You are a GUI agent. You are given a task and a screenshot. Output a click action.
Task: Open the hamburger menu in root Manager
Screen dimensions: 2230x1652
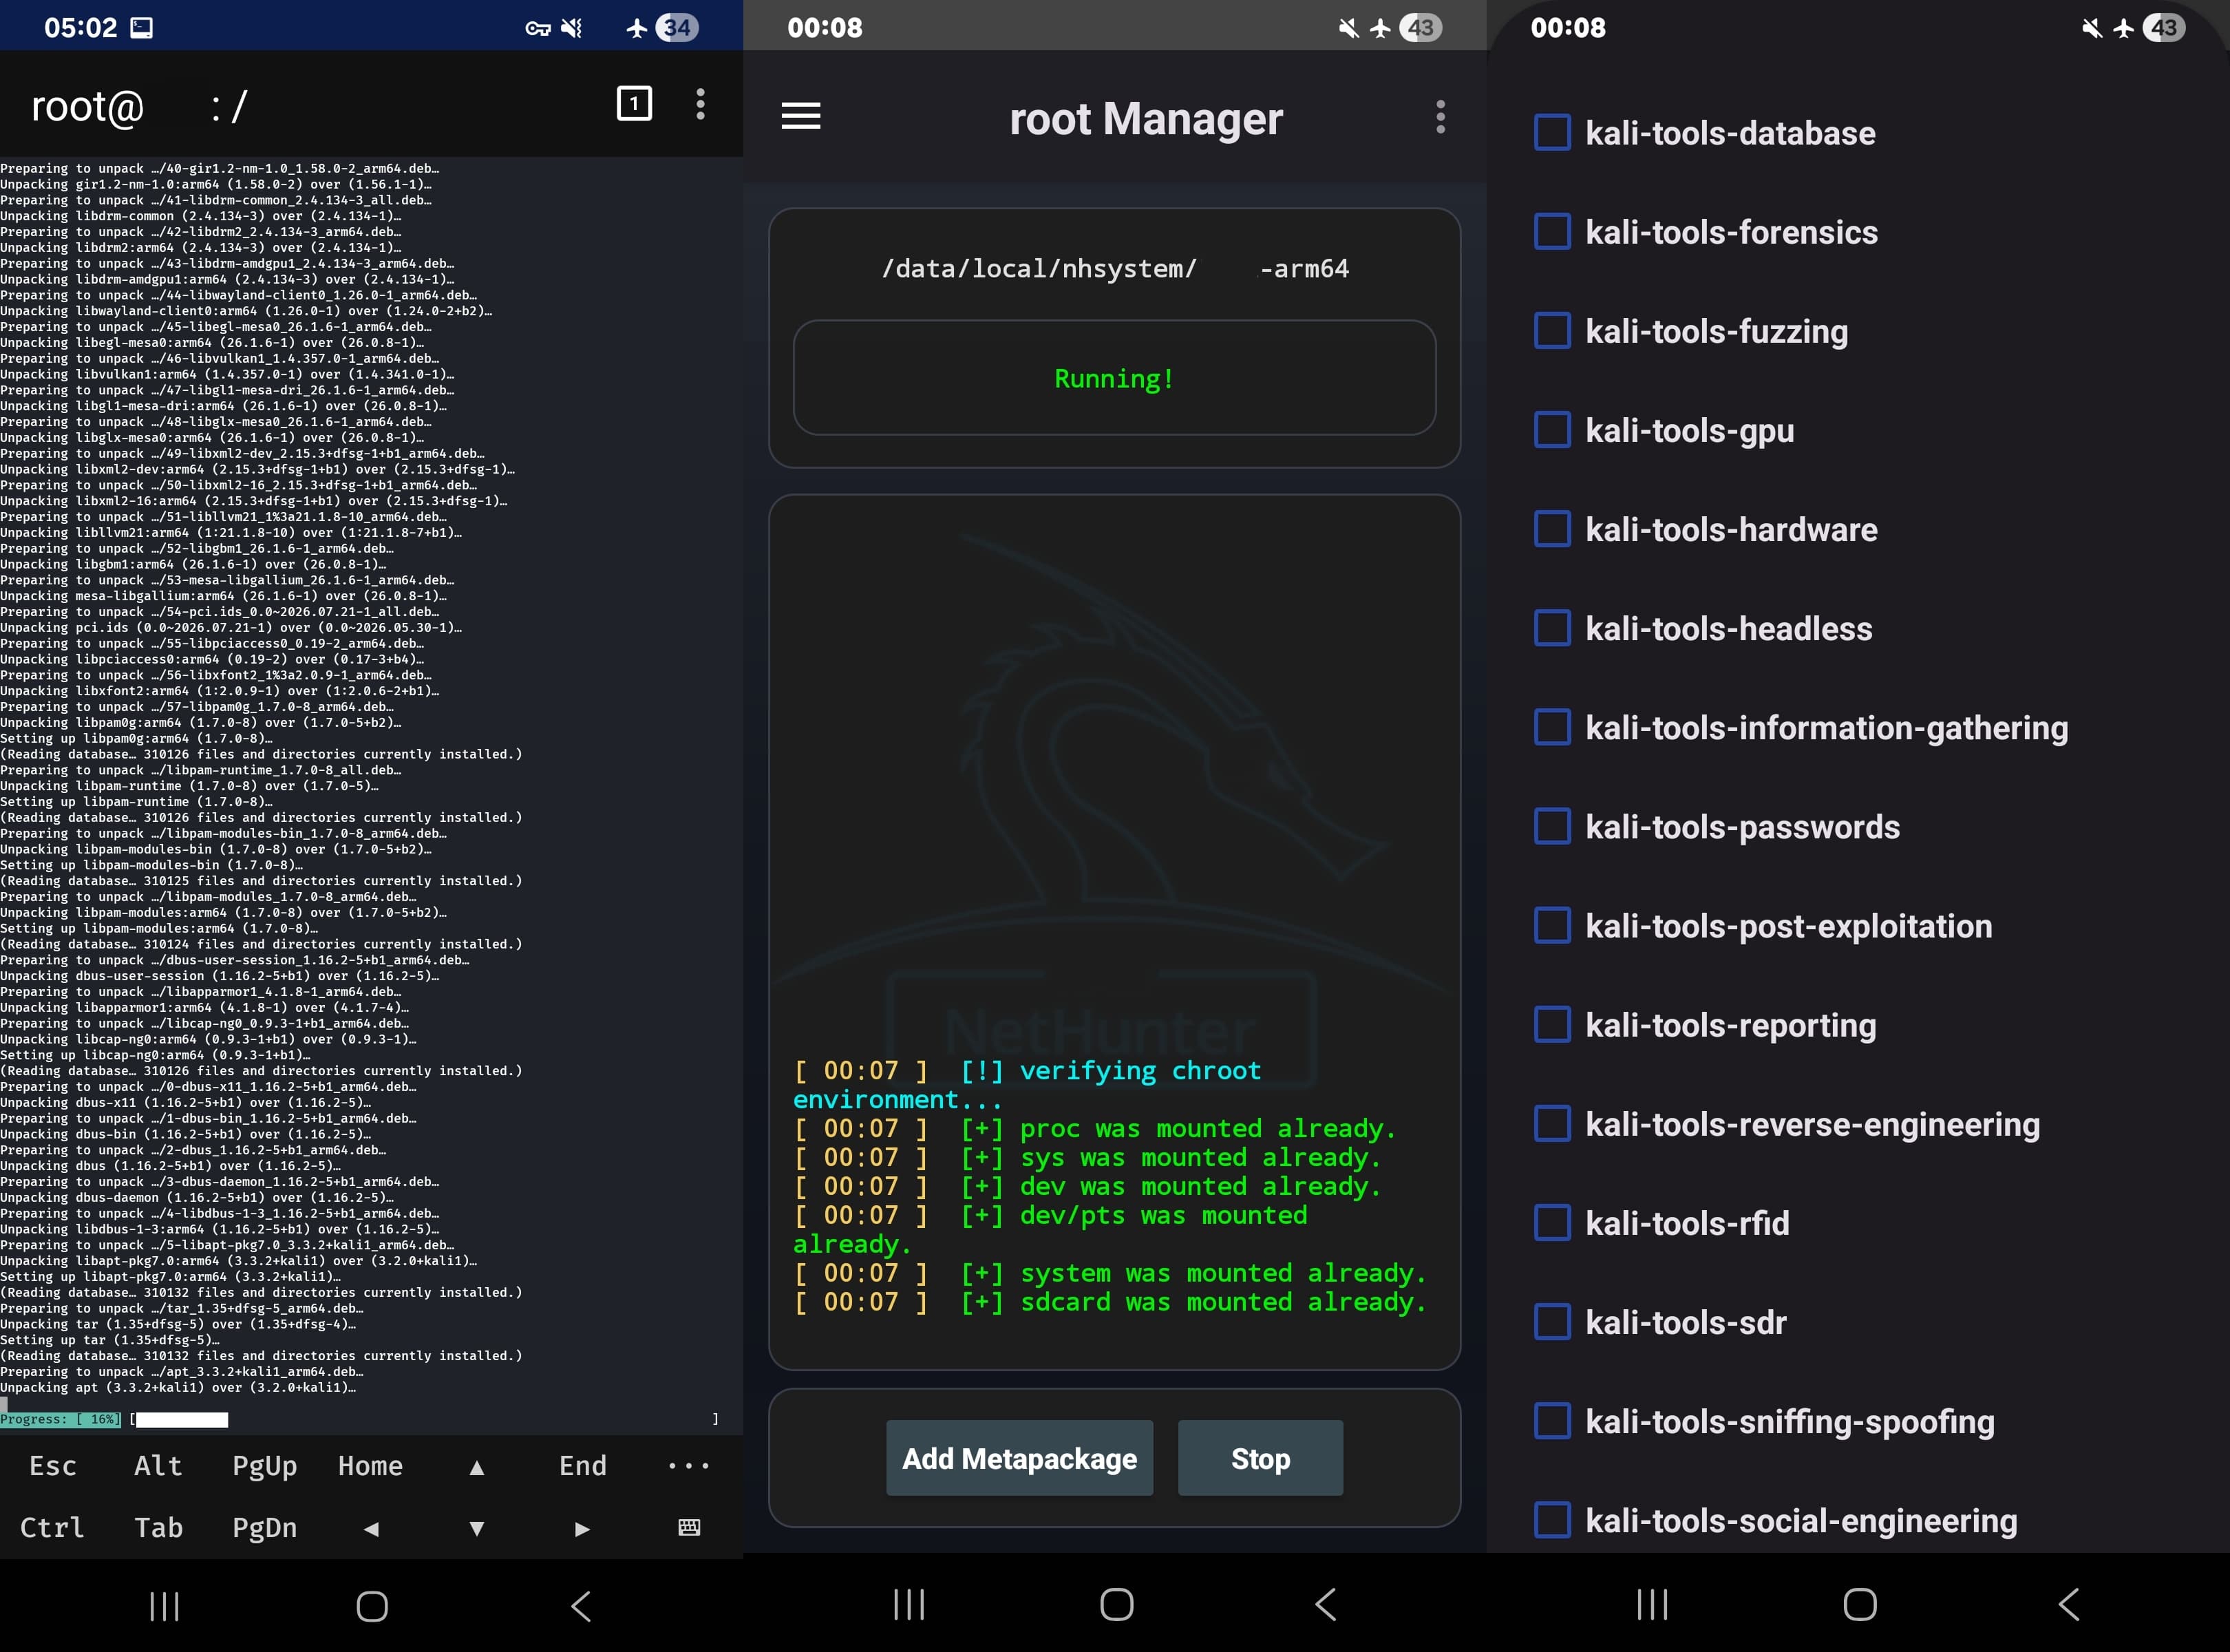(801, 116)
